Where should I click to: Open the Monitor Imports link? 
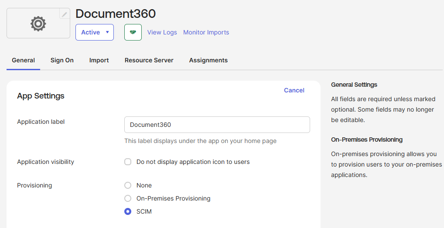[x=206, y=32]
